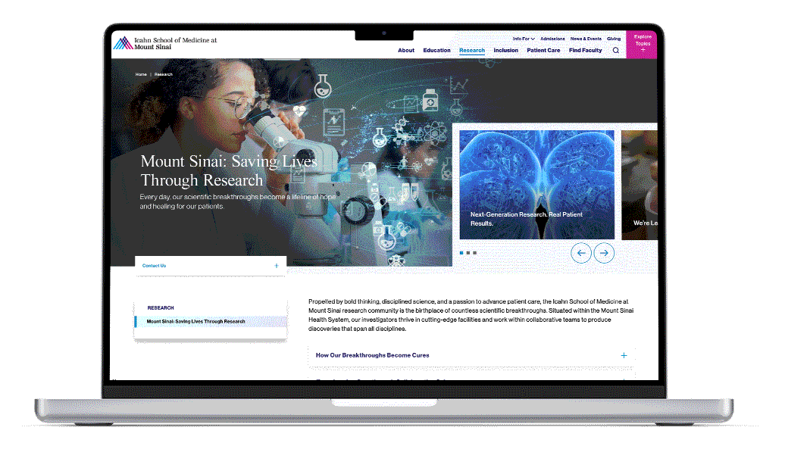Advance carousel with the next arrow

point(604,253)
